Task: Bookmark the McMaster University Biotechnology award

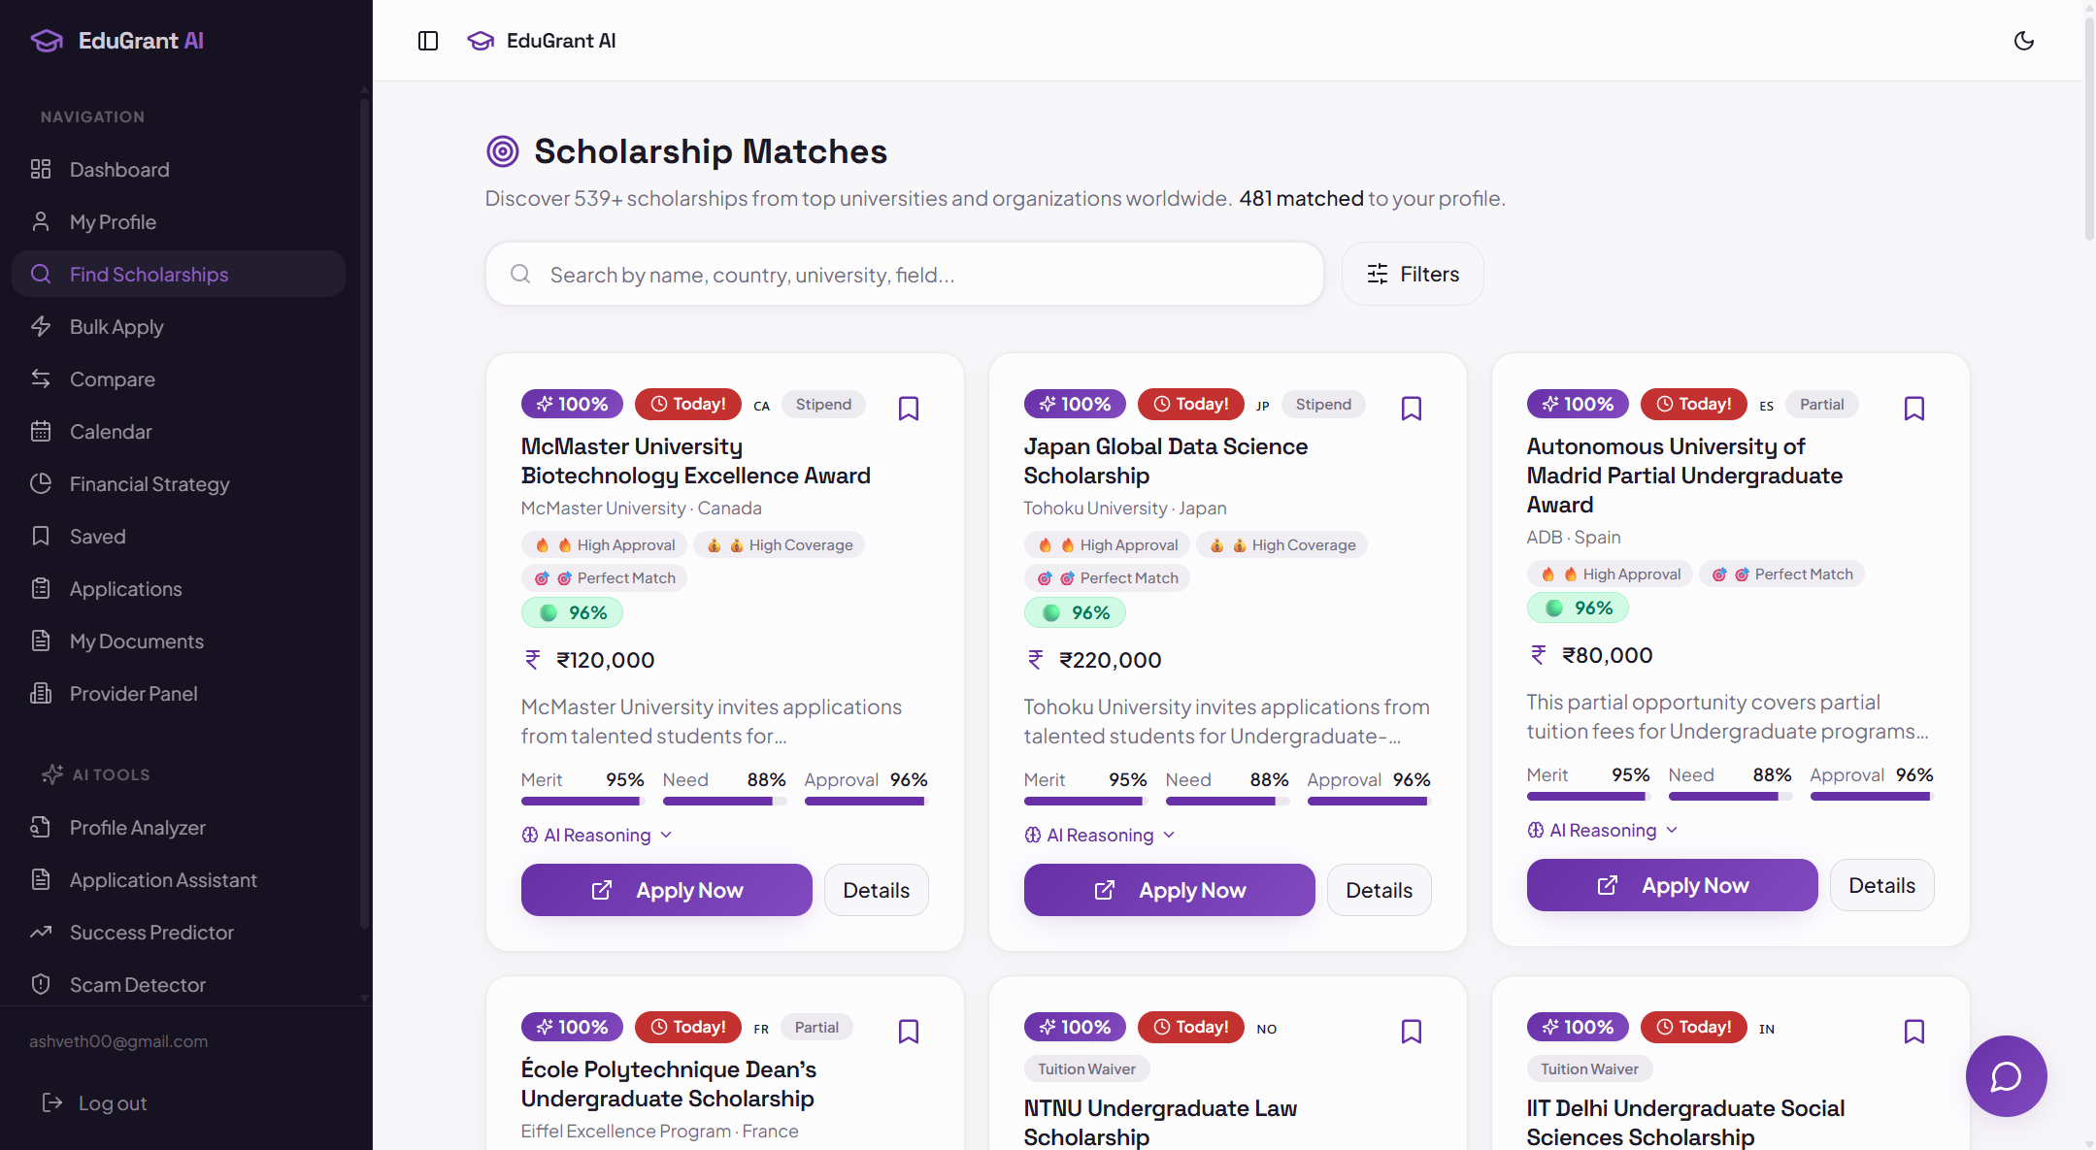Action: click(909, 409)
